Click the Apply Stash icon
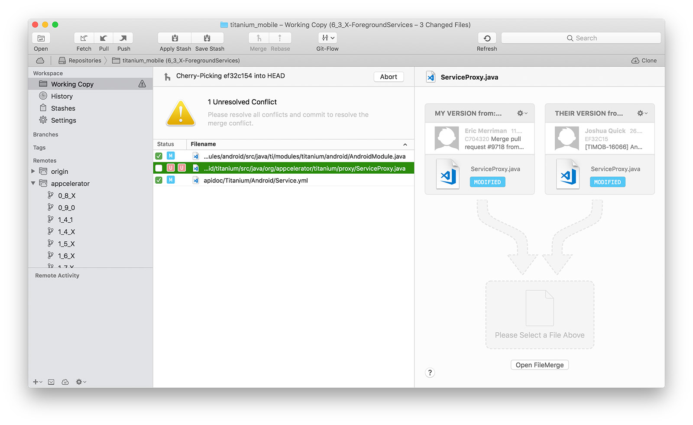 [x=175, y=38]
